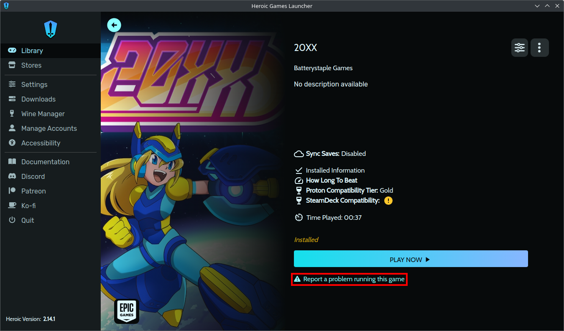
Task: Click the How Long To Beat gauge icon
Action: tap(299, 181)
